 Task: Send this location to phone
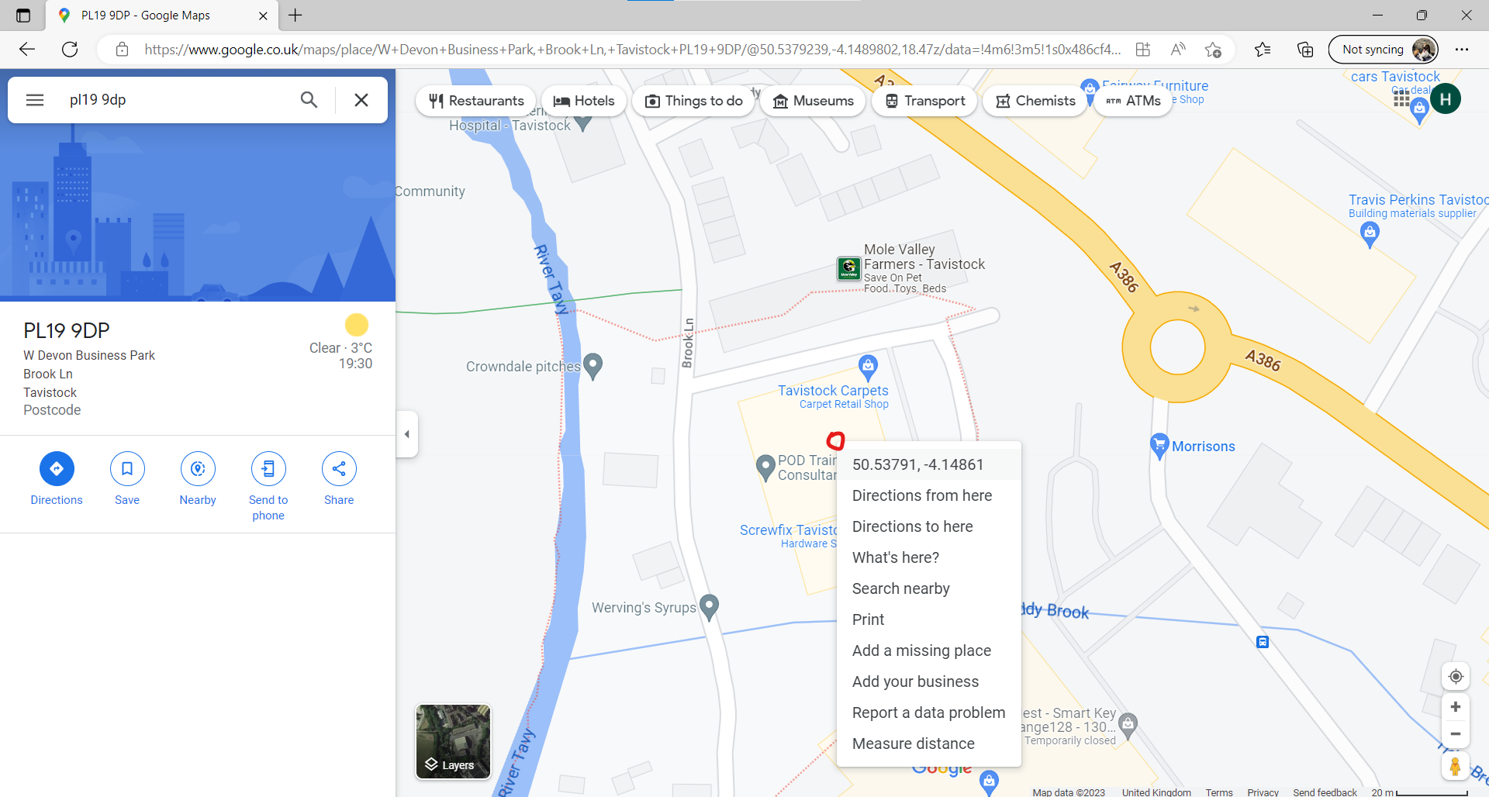click(268, 487)
